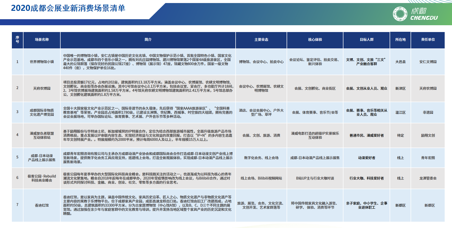
Task: Click the description starting 项目总投资额17亿元
Action: pos(148,89)
